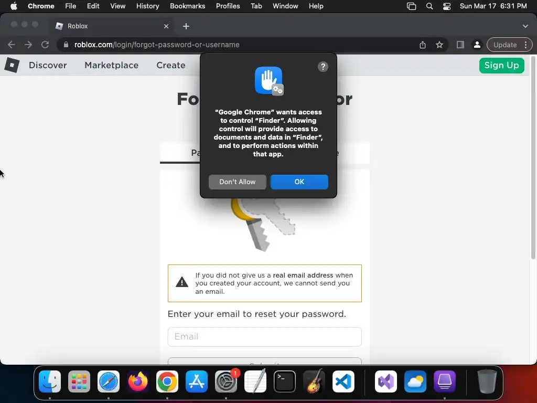Click the Chrome Update button
Viewport: 537px width, 403px height.
505,45
